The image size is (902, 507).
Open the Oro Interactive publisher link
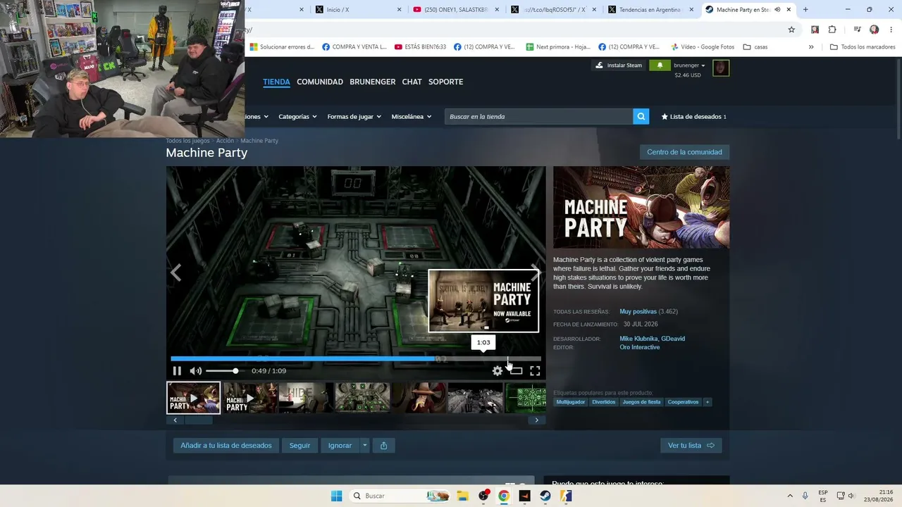tap(640, 347)
